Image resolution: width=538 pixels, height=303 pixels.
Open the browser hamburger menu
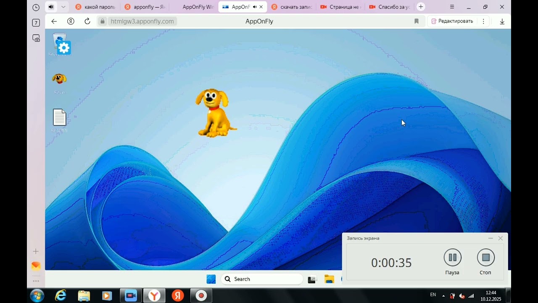click(452, 7)
